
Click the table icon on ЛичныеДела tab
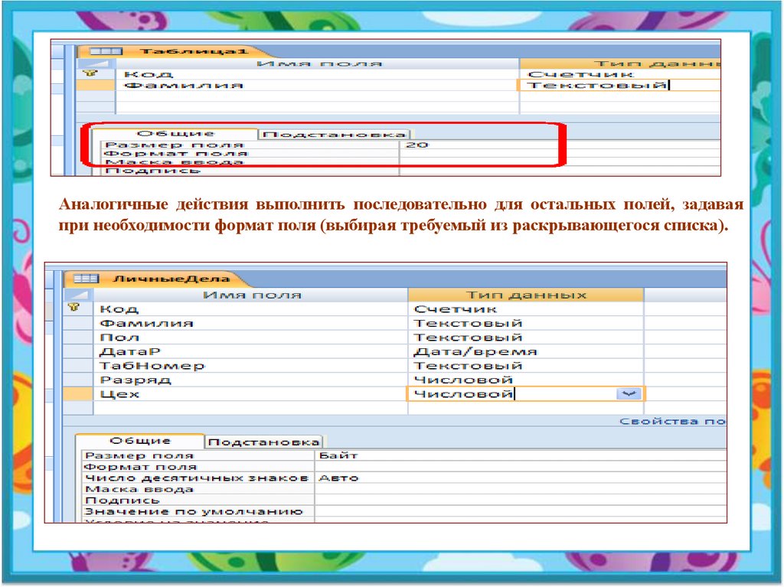pos(86,279)
